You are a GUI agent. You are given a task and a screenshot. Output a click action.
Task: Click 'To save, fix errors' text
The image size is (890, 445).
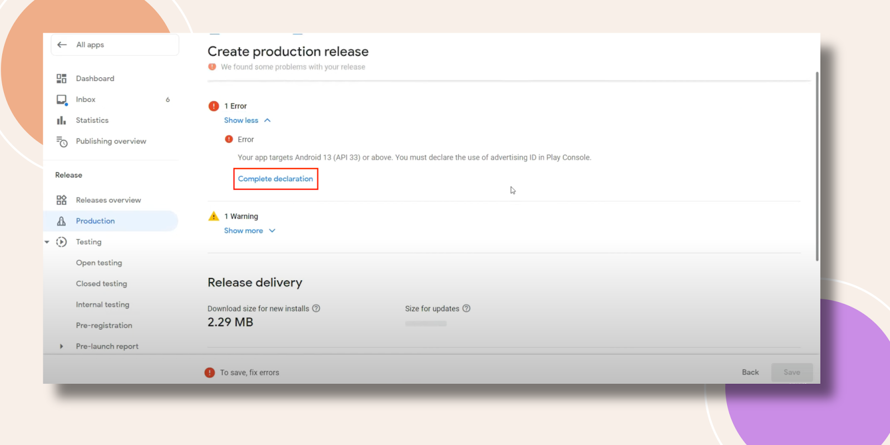[x=250, y=373]
